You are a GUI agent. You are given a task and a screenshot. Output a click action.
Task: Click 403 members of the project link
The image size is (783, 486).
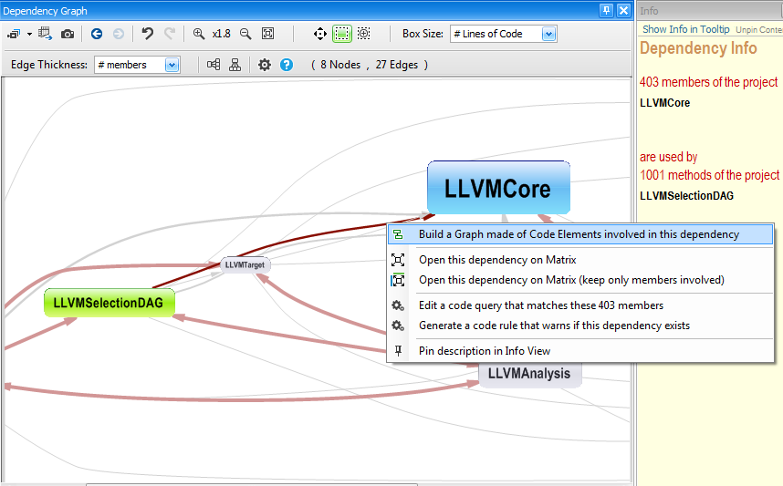tap(708, 82)
